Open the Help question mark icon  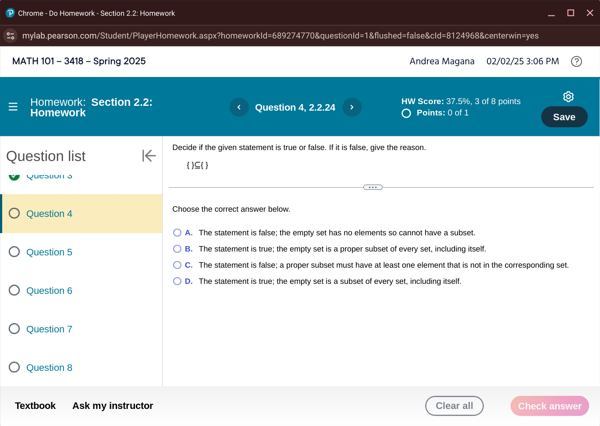pyautogui.click(x=576, y=61)
